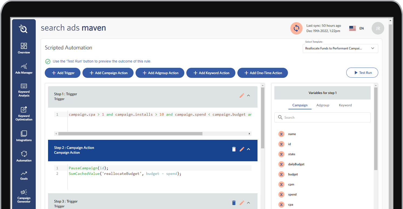
Task: Click the Last sync timestamp text
Action: point(324,28)
